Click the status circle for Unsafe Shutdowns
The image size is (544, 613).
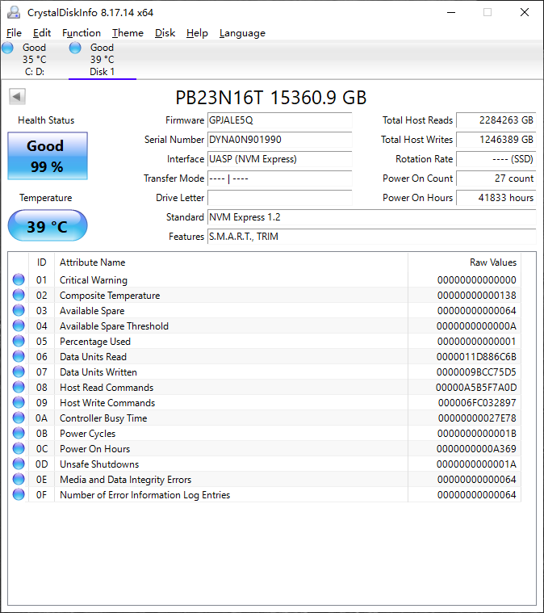pyautogui.click(x=19, y=464)
